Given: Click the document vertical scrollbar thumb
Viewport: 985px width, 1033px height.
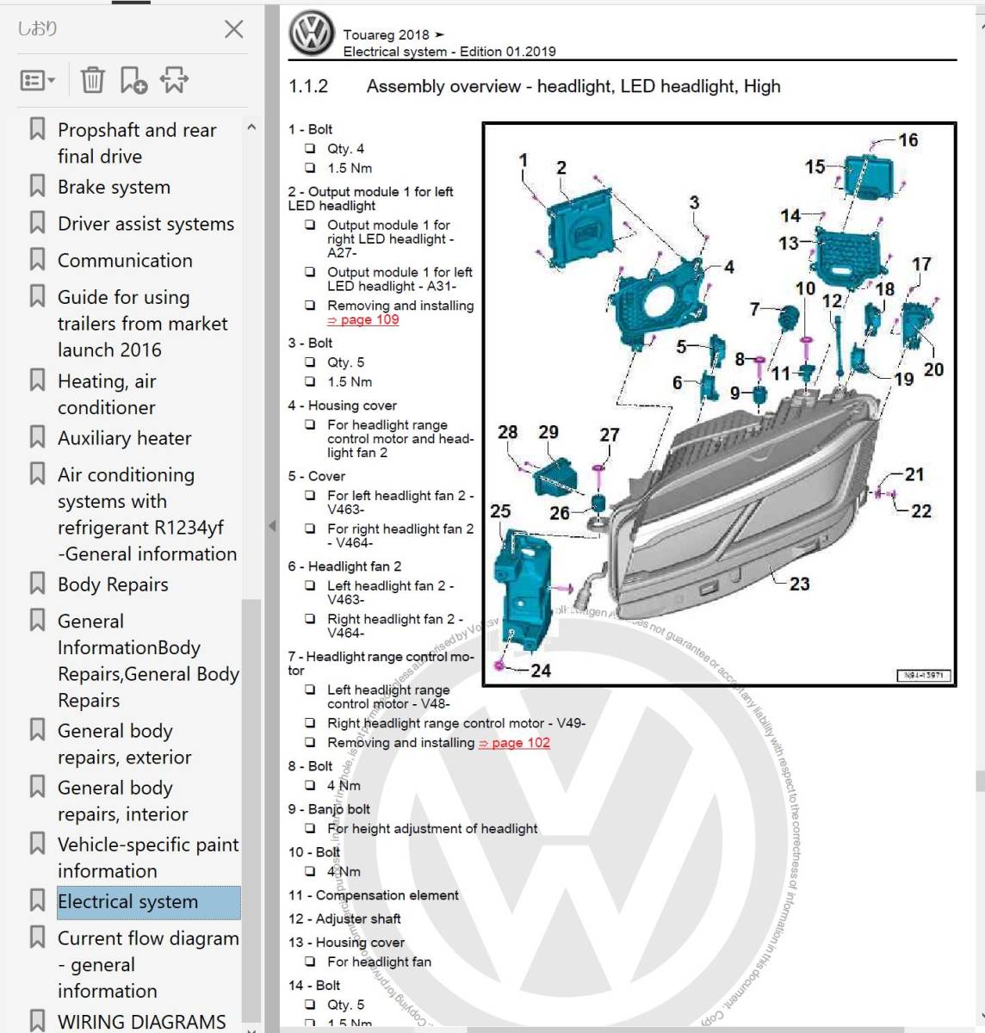Looking at the screenshot, I should (980, 781).
